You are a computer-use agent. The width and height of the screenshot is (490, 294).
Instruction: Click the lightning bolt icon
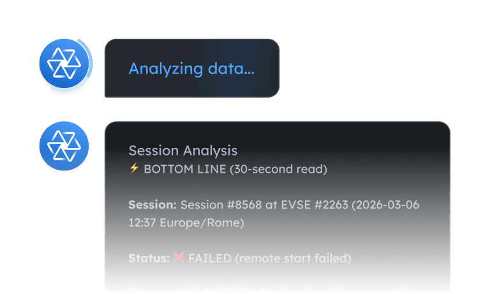(x=133, y=168)
